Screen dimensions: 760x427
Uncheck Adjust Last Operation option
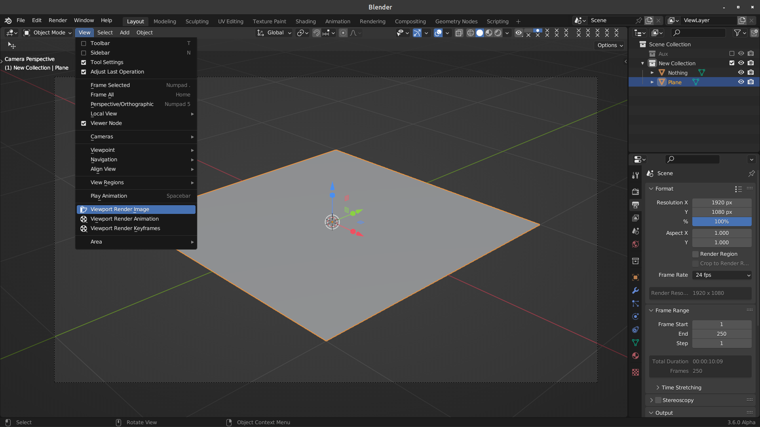[x=84, y=72]
